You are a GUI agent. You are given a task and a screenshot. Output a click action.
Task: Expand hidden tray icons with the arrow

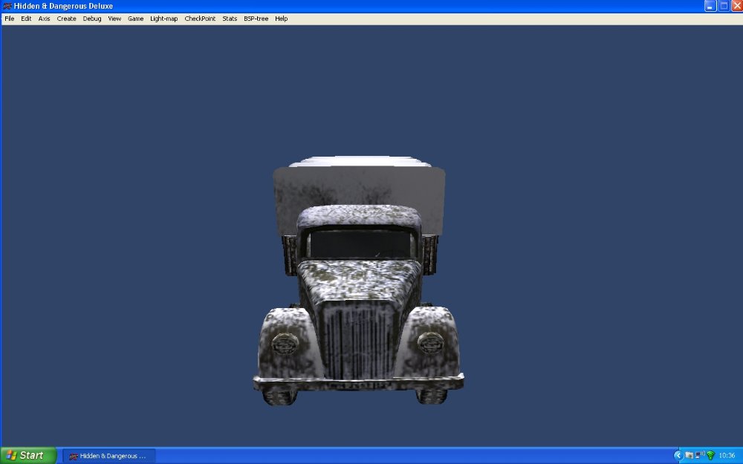coord(678,456)
